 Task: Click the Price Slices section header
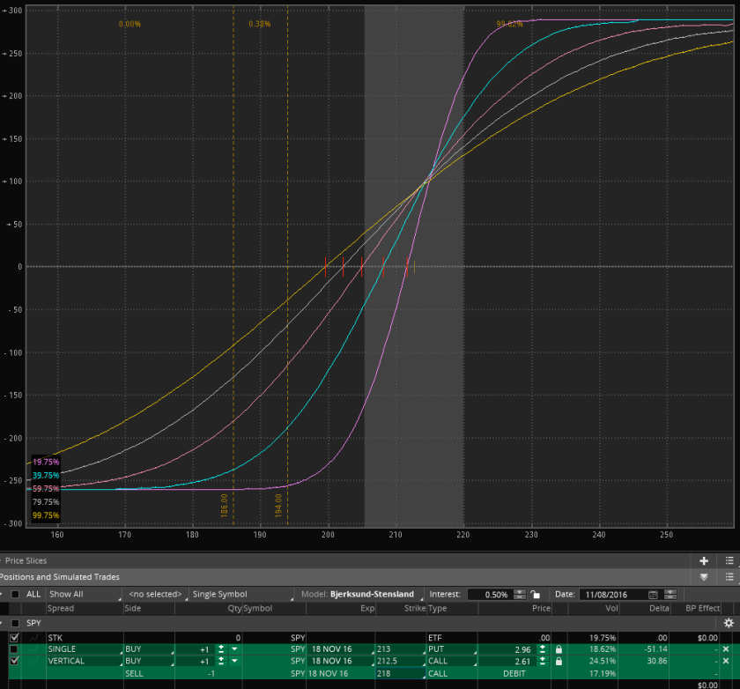(x=25, y=560)
